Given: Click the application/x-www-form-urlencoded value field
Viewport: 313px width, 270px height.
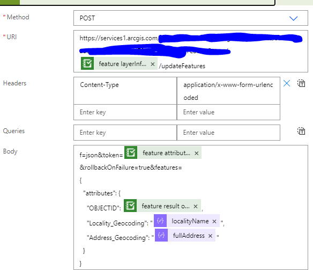Looking at the screenshot, I should coord(228,91).
